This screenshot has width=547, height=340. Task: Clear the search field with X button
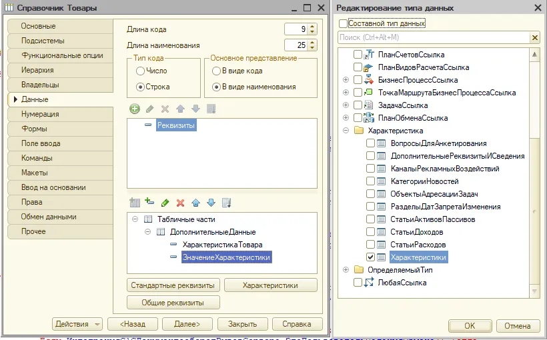click(534, 38)
